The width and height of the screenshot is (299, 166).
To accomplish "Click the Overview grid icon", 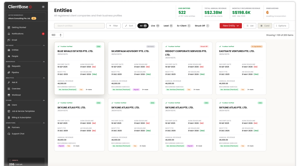I will (x=9, y=89).
